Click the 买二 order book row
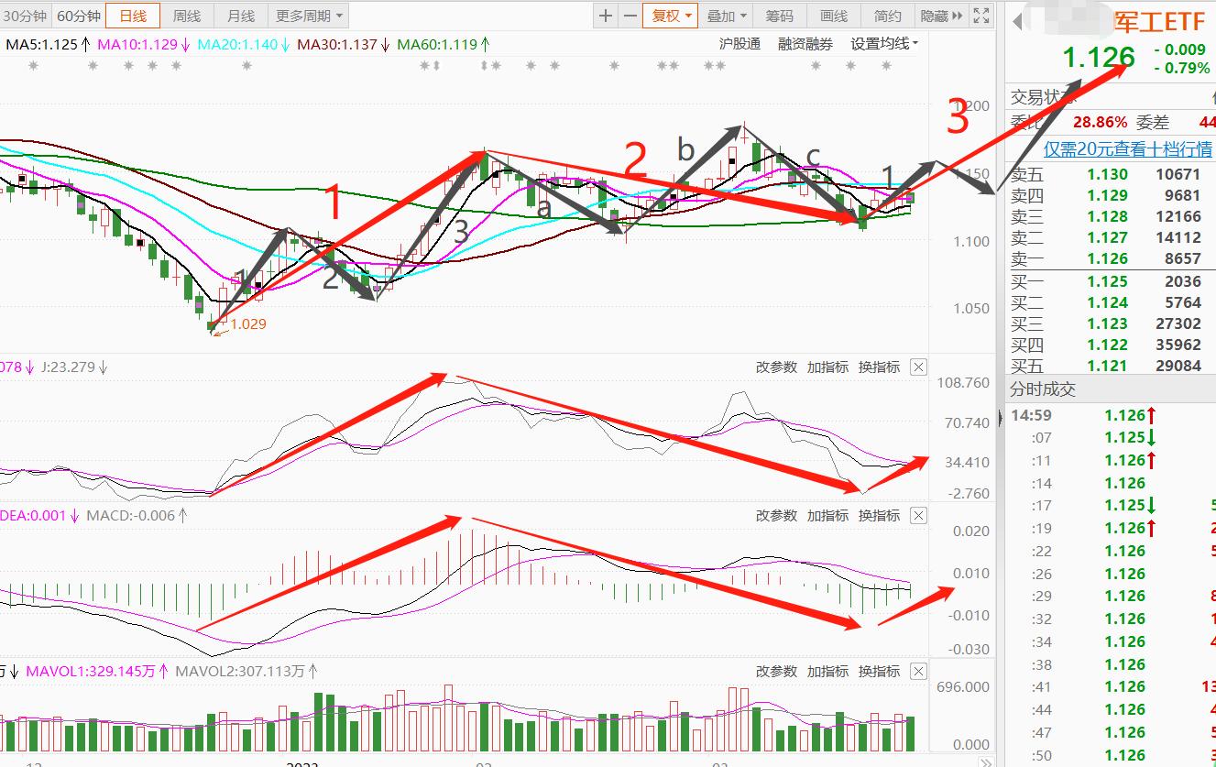This screenshot has width=1216, height=767. tap(1111, 302)
